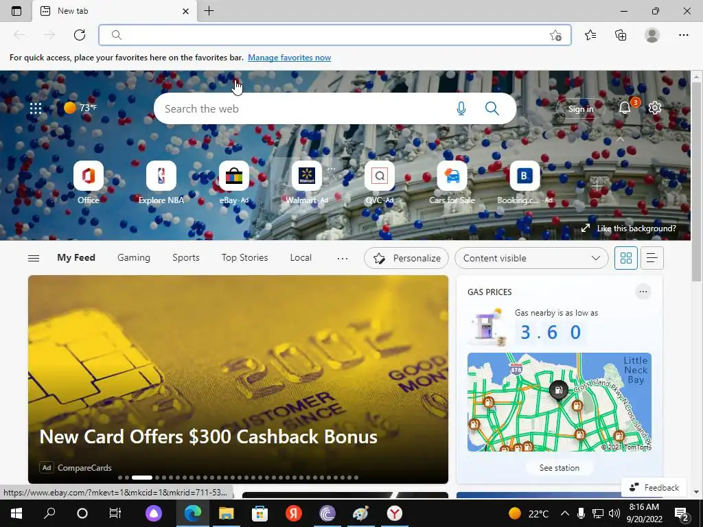Open File Explorer from taskbar
The height and width of the screenshot is (527, 703).
(x=227, y=513)
